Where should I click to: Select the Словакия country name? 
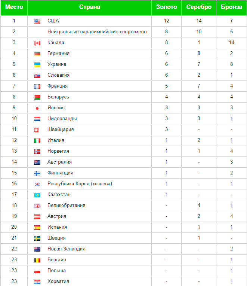58,75
